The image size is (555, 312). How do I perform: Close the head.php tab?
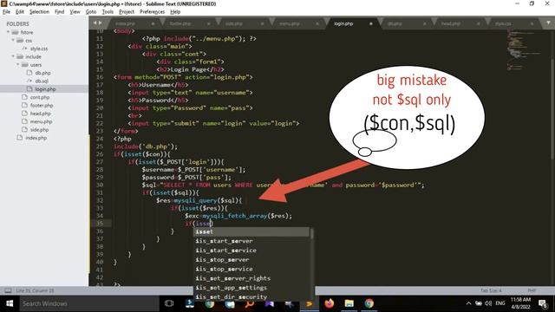[x=478, y=23]
